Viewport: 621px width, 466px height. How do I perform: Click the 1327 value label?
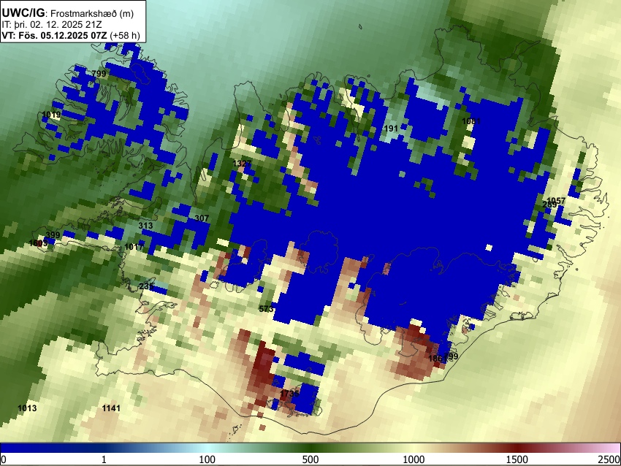[242, 164]
